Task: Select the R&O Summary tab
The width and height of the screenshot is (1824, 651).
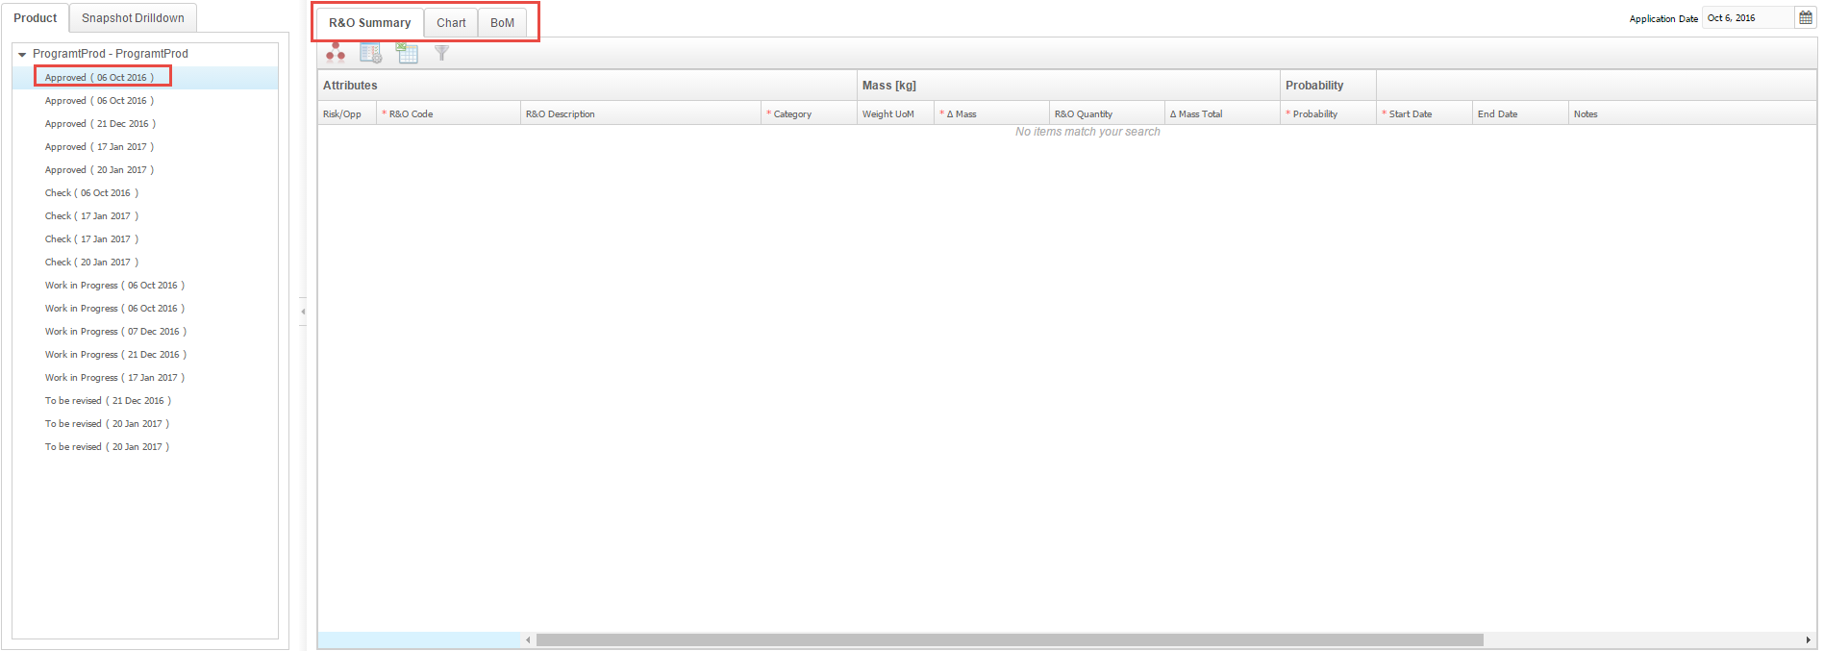Action: coord(370,23)
